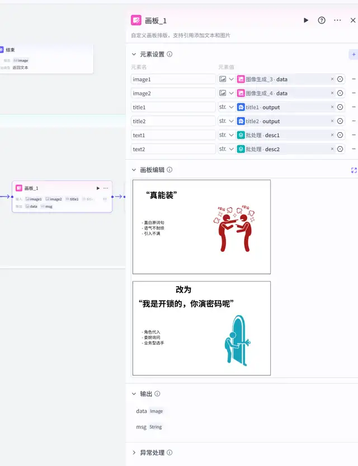Viewport: 358px width, 466px height.
Task: Run the 画板_1 node from panel header
Action: pos(306,20)
